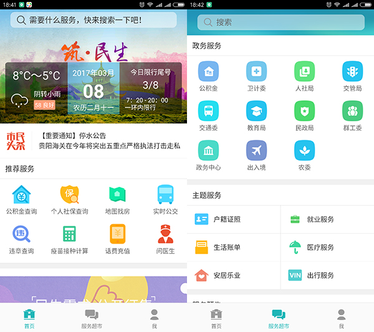Open the 2017年03月 08 date panel
374x332 pixels.
93,88
